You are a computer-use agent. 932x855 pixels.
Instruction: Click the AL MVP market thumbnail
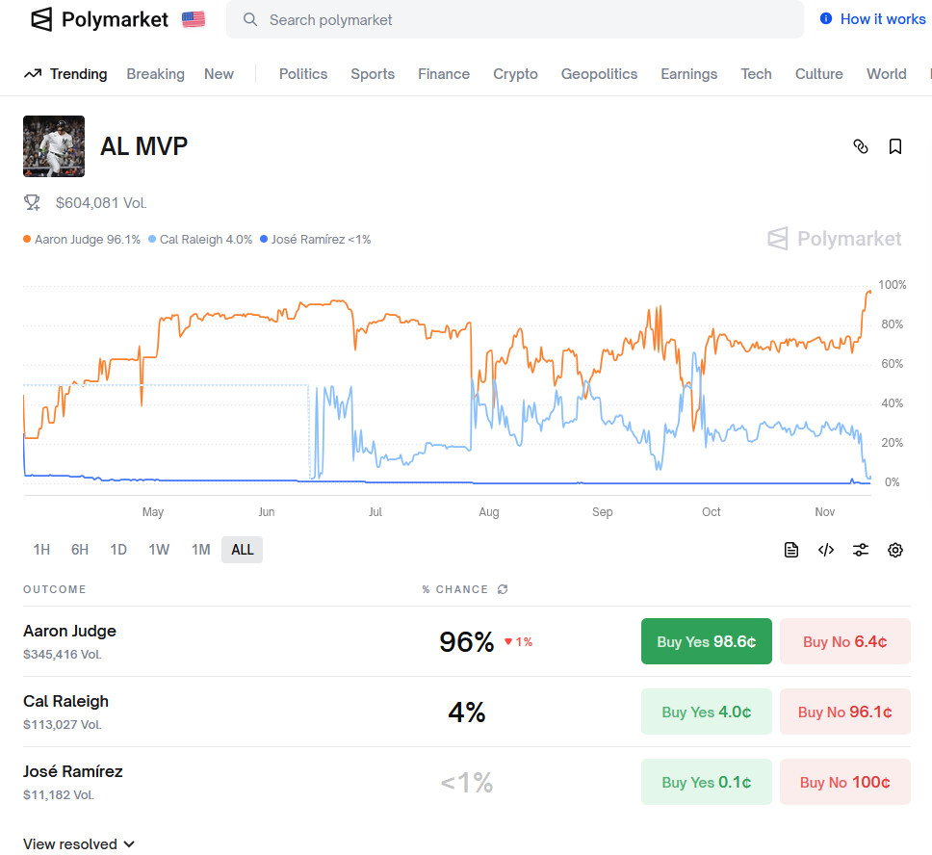[x=54, y=146]
